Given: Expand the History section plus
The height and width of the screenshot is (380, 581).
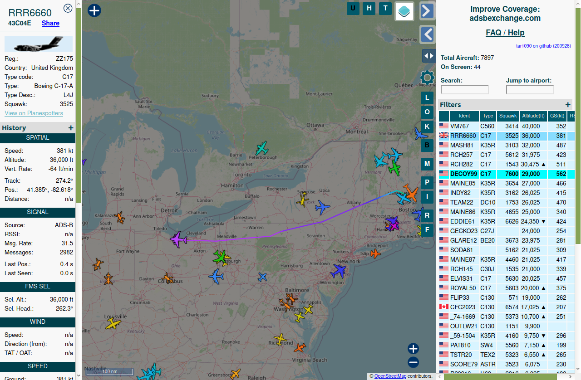Looking at the screenshot, I should [71, 128].
